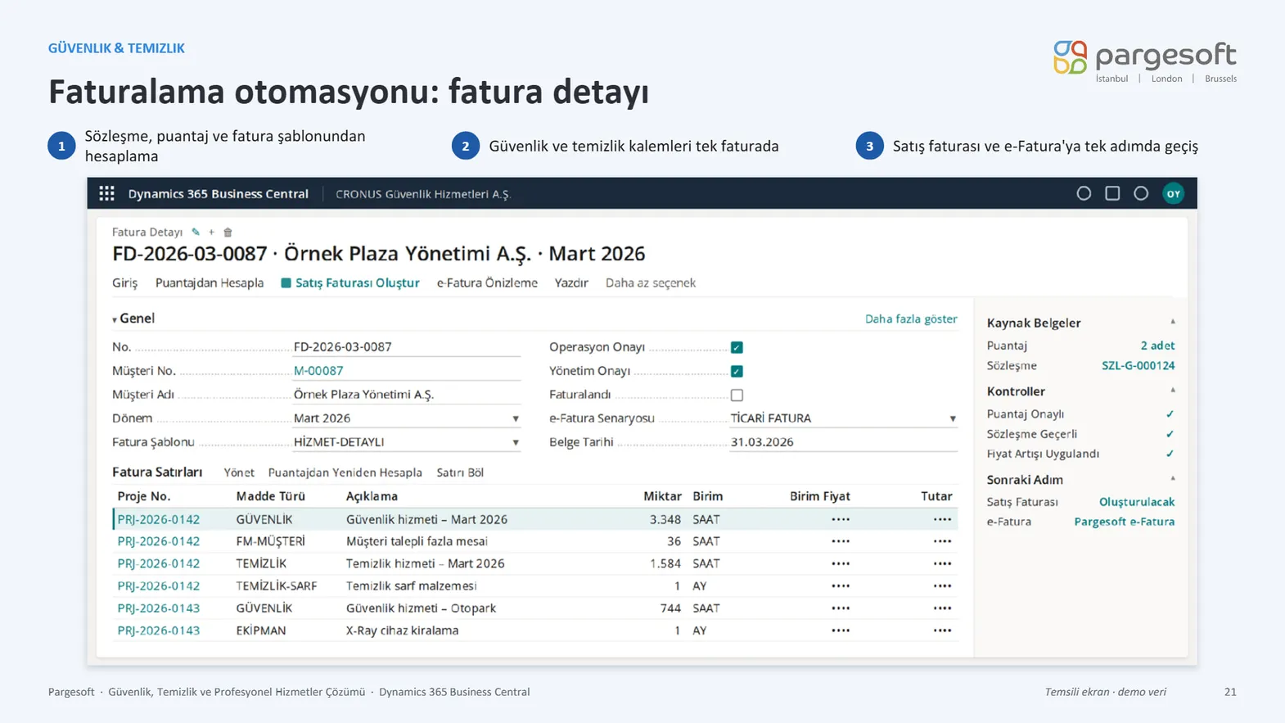Click the circle icon left of the square icon
1285x723 pixels.
point(1084,193)
